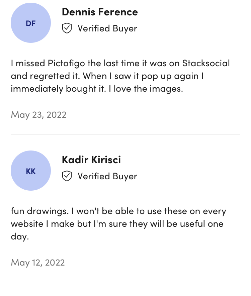Click the May 12, 2022 review date
This screenshot has height=296, width=251.
[x=38, y=263]
